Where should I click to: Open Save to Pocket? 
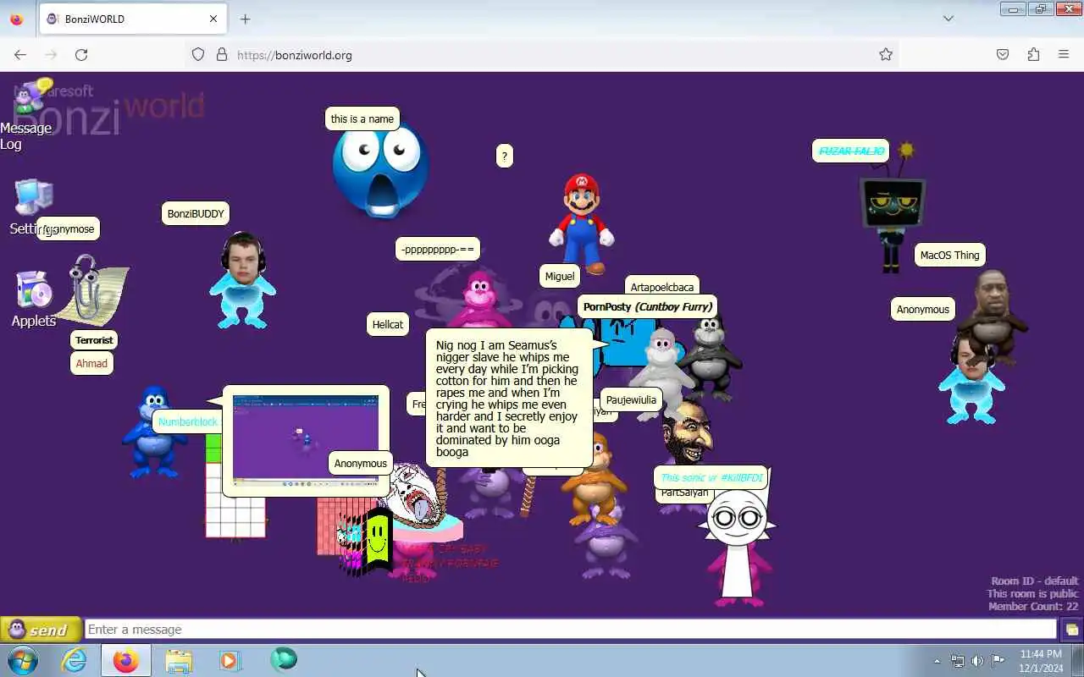1003,54
